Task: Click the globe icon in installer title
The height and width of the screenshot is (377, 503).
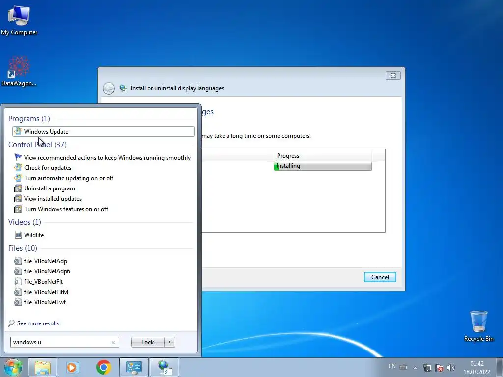Action: pyautogui.click(x=123, y=88)
